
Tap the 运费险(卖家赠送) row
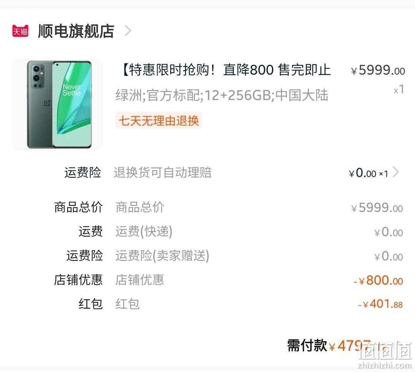pos(207,256)
